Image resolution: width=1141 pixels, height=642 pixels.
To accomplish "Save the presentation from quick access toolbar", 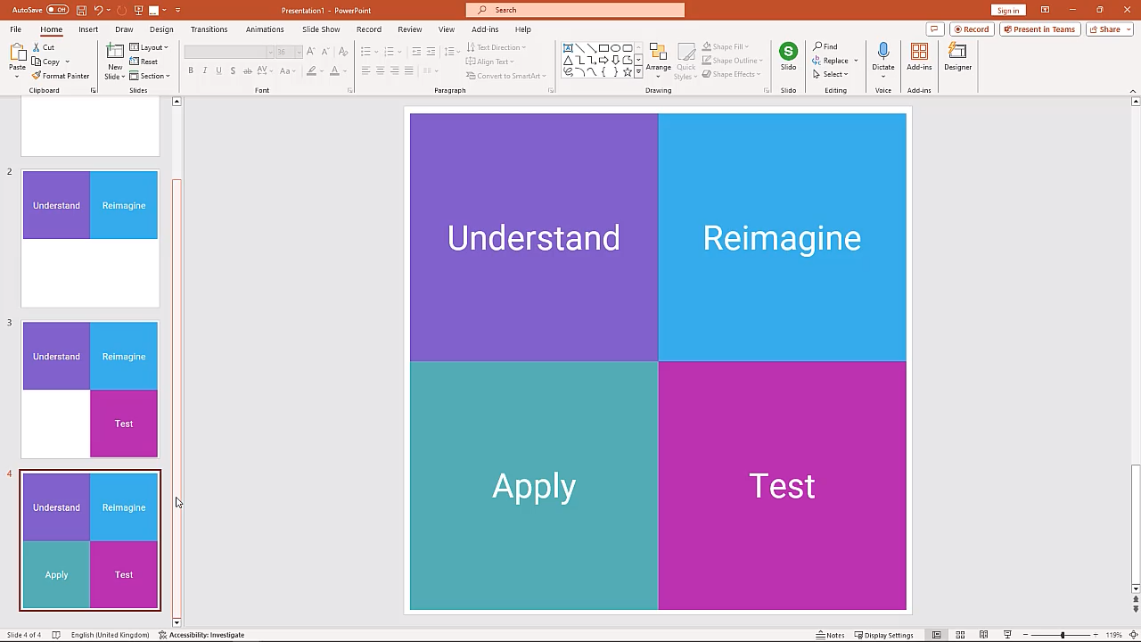I will click(81, 10).
